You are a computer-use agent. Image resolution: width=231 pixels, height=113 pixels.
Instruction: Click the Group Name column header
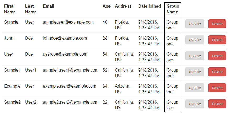pos(172,9)
